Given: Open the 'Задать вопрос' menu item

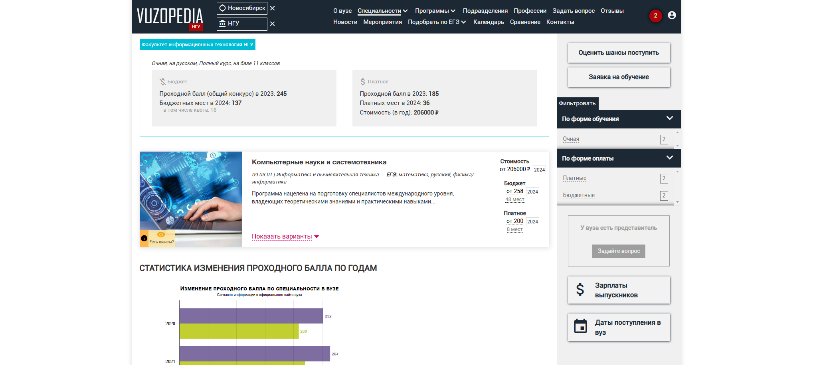Looking at the screenshot, I should pyautogui.click(x=574, y=11).
